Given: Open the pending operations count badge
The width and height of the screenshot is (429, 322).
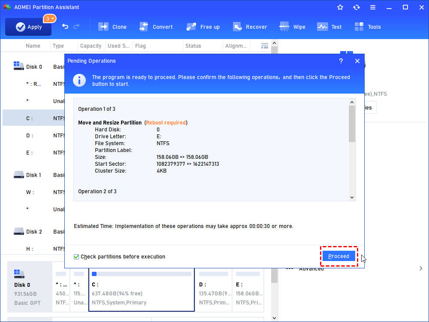Looking at the screenshot, I should (x=49, y=18).
